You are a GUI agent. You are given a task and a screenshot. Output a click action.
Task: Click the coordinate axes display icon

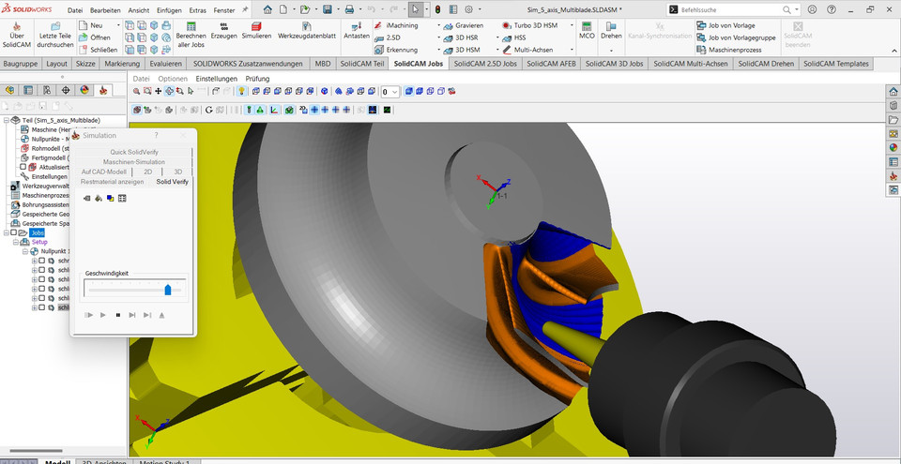point(275,110)
